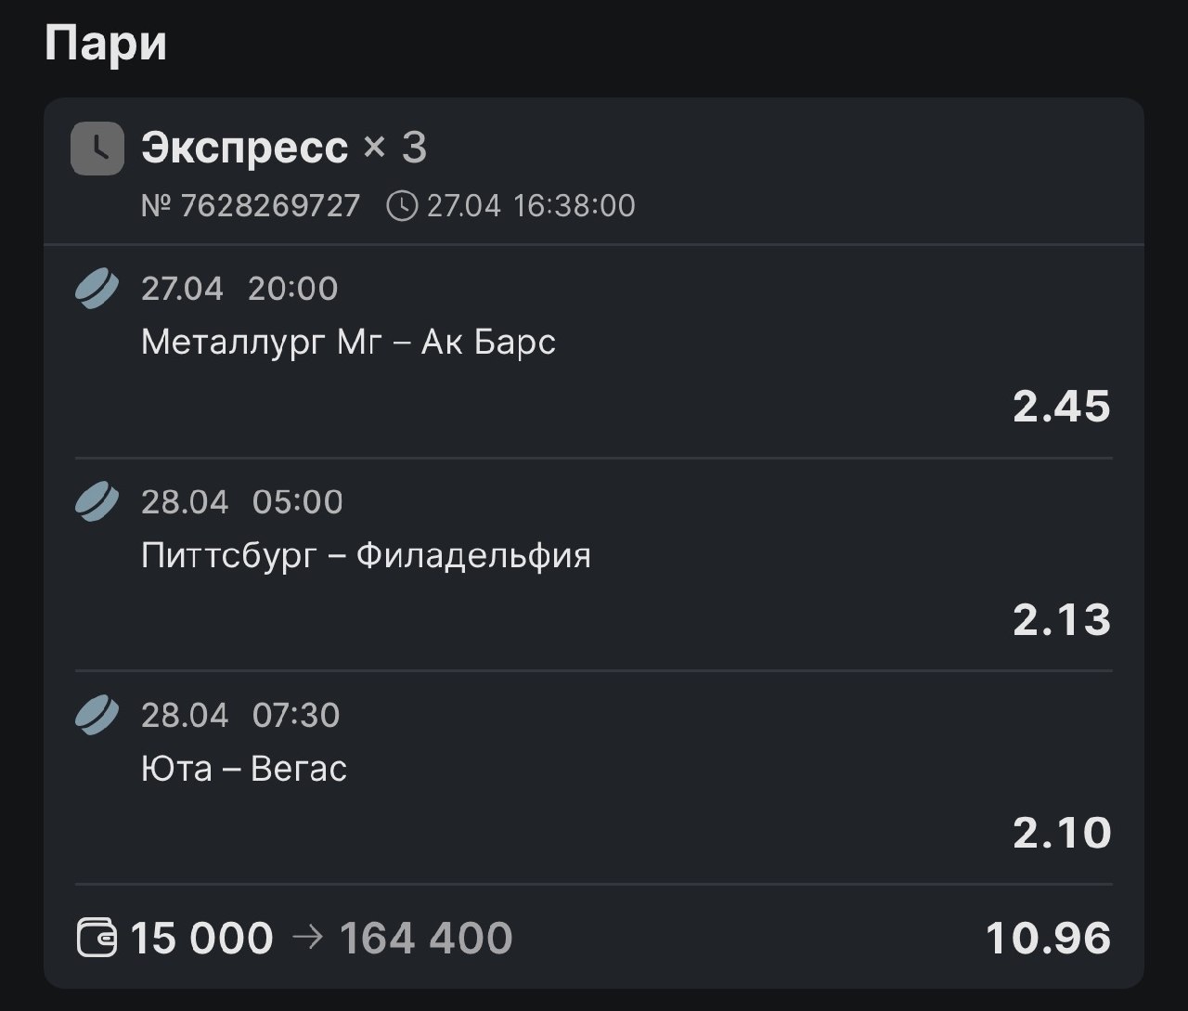The height and width of the screenshot is (1011, 1188).
Task: Click the potential payout 164 400
Action: (425, 939)
